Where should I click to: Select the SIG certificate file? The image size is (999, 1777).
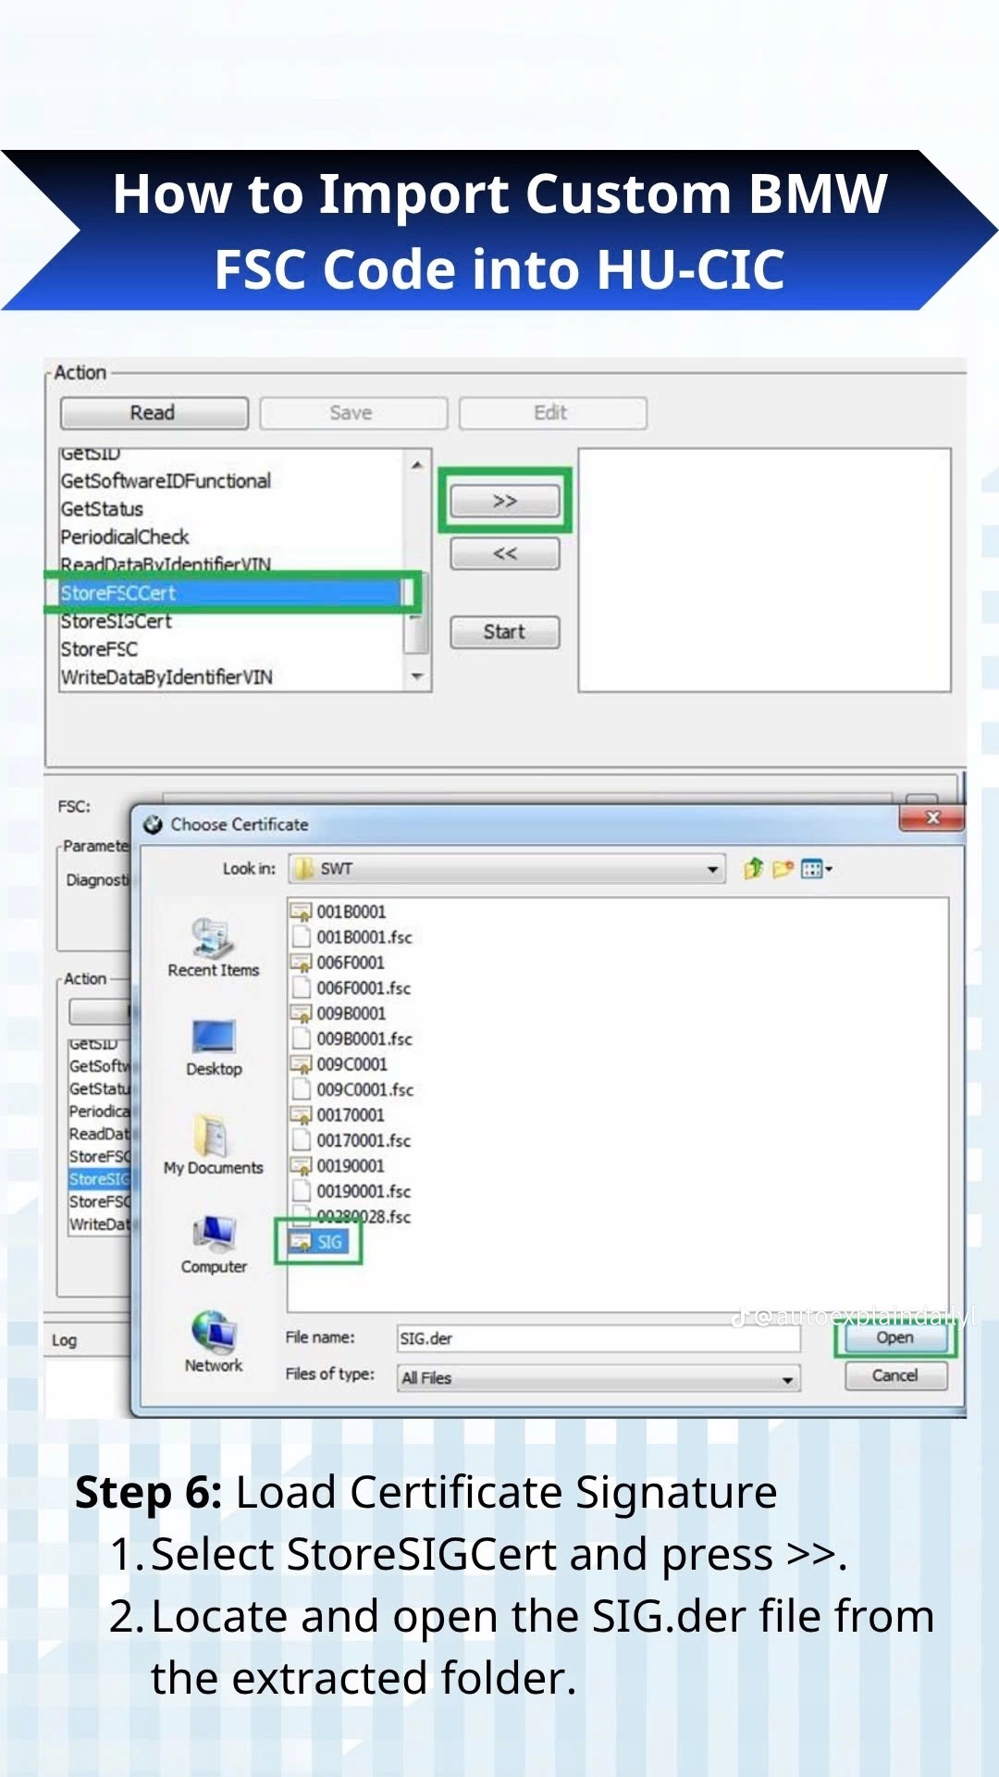[318, 1242]
